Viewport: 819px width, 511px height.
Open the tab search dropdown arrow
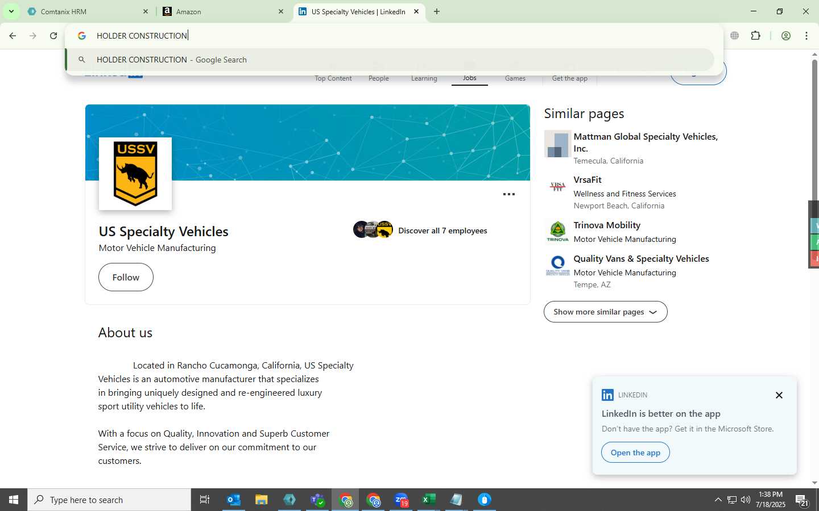click(11, 11)
